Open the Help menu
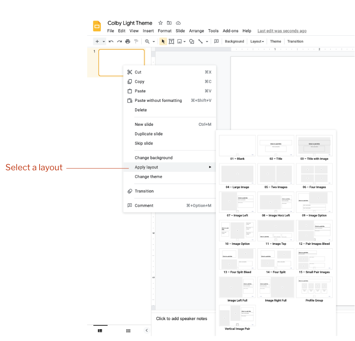The width and height of the screenshot is (355, 341). (247, 31)
